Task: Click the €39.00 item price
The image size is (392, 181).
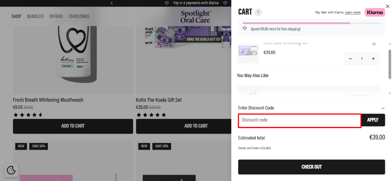Action: click(270, 52)
